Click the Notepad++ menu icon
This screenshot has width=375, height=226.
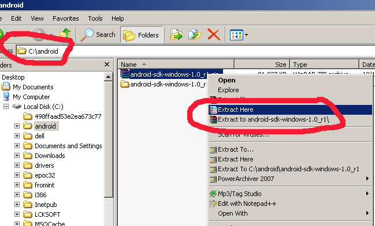click(x=213, y=204)
